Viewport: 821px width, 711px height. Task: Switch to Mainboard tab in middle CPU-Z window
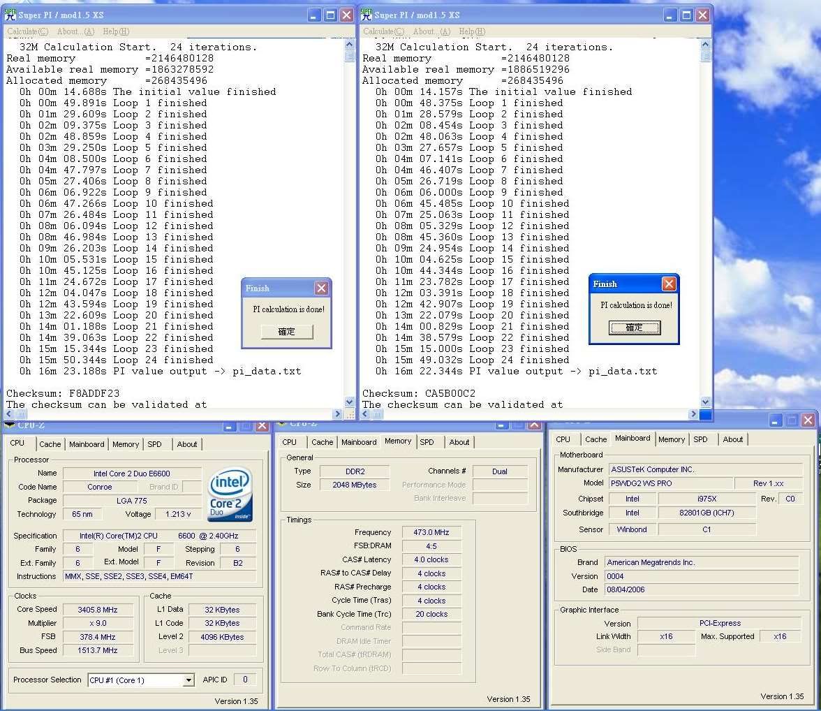(359, 442)
